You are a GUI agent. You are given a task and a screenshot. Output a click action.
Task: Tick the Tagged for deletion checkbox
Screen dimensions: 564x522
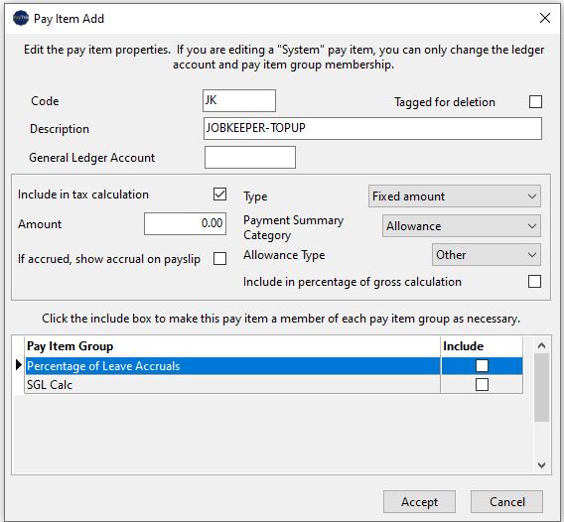click(535, 102)
